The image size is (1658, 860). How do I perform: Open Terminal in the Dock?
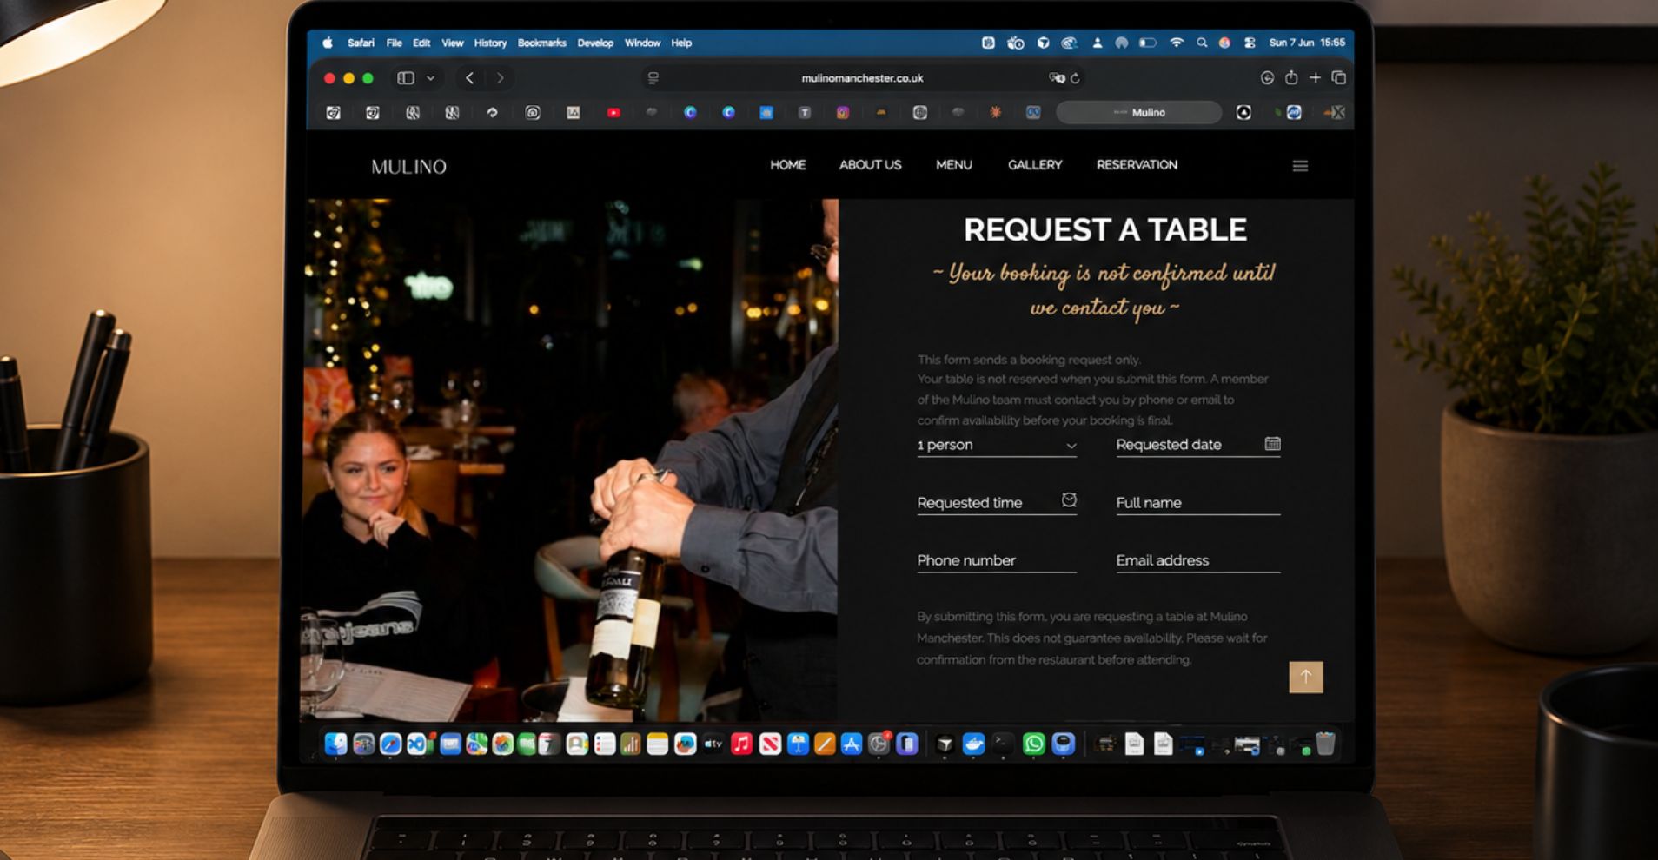(x=1003, y=744)
